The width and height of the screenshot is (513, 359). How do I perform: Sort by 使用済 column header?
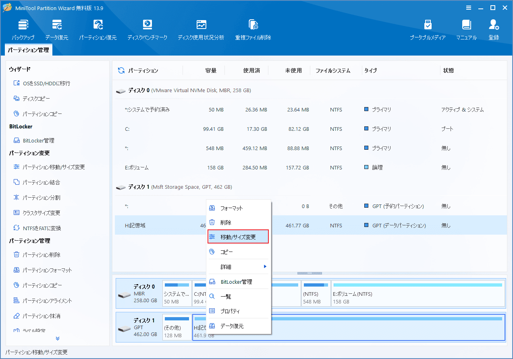[x=251, y=70]
